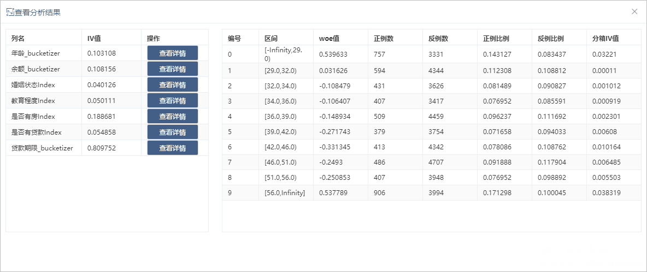Select the 年龄_bucketizer column name cell

point(44,53)
